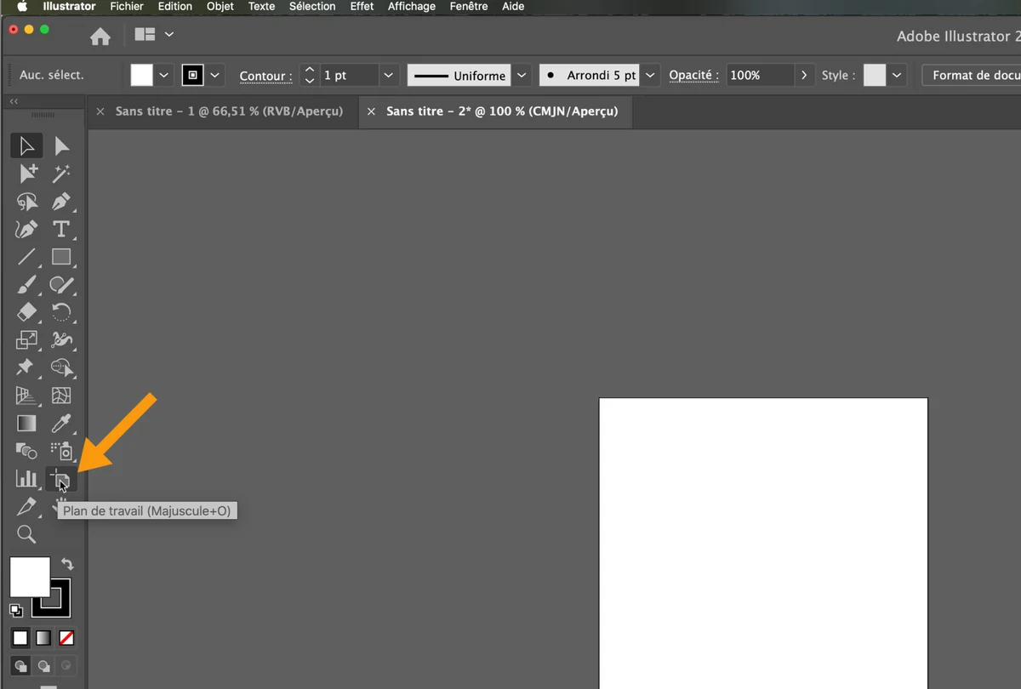Enable Draw Behind mode

pos(43,666)
